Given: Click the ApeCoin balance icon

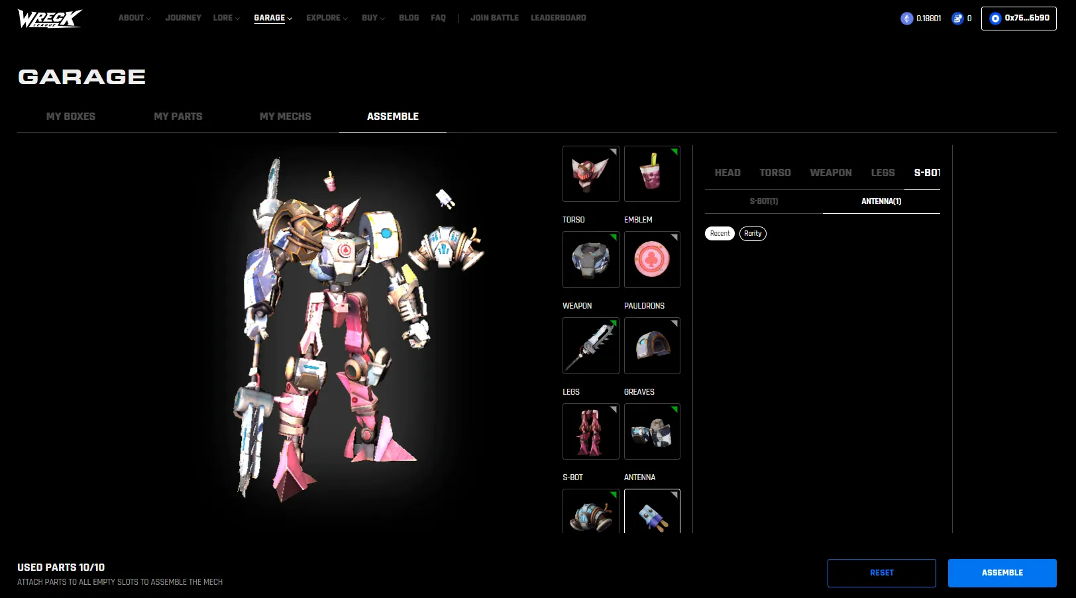Looking at the screenshot, I should (958, 19).
